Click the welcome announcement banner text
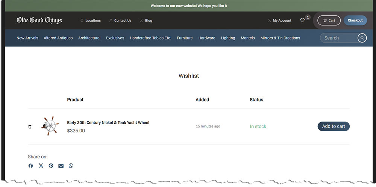The image size is (376, 187). pos(189,6)
